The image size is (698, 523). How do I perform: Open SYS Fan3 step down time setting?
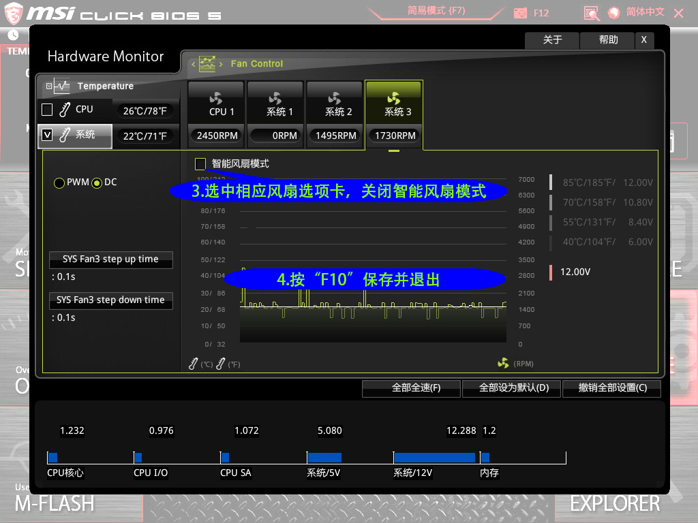[110, 300]
